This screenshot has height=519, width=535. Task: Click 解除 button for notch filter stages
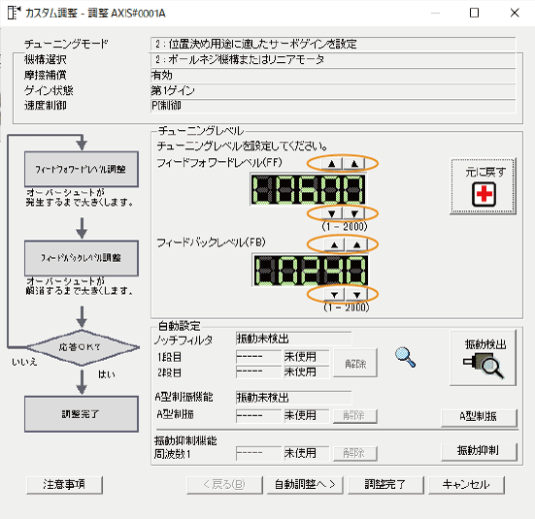pos(355,363)
